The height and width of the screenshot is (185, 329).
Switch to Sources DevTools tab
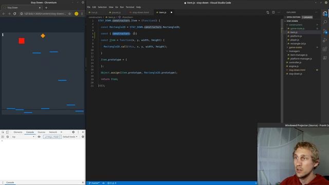coord(41,132)
